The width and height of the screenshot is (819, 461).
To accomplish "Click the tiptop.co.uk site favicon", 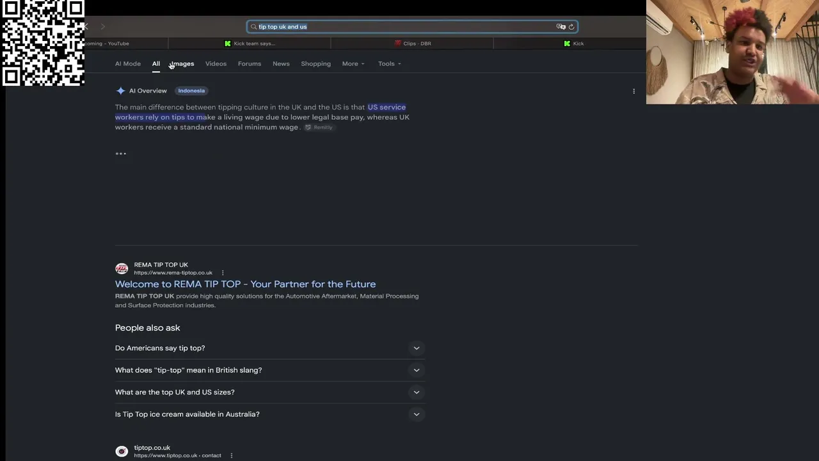I will [122, 451].
